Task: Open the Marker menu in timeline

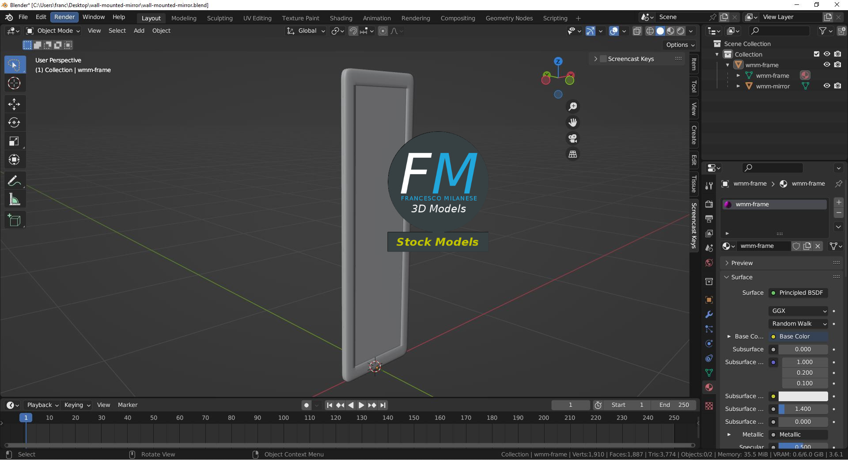Action: (x=128, y=405)
